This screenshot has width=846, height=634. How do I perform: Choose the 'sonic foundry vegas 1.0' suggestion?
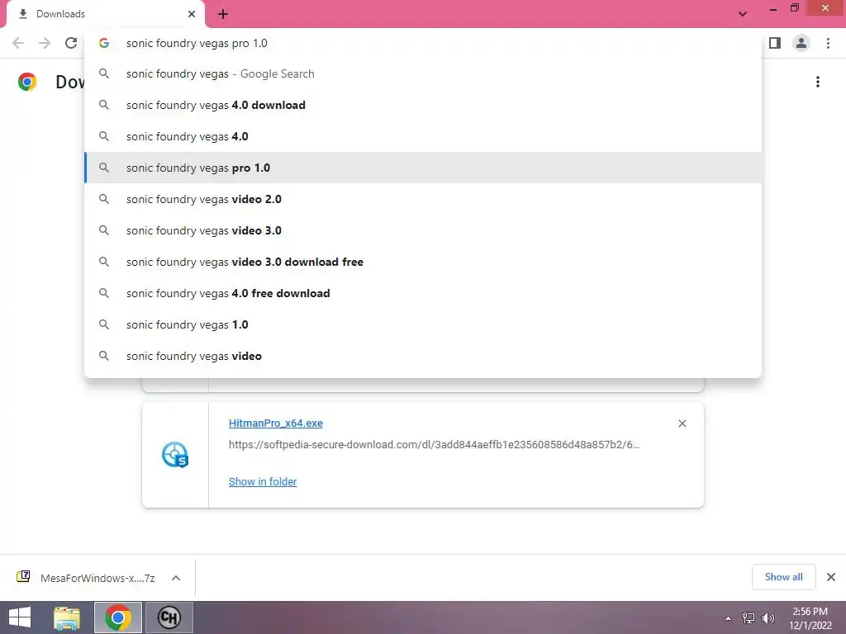click(423, 324)
